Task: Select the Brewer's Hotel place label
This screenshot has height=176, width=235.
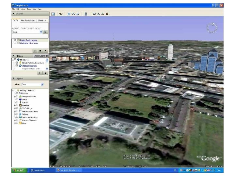Action: tap(33, 63)
